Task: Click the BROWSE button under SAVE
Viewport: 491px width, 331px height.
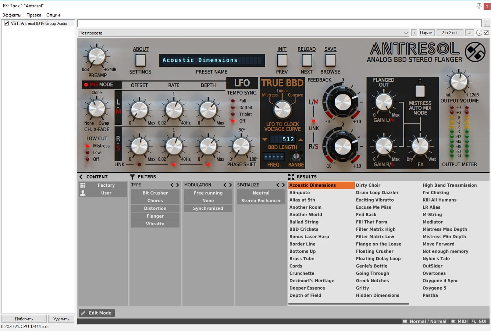Action: click(330, 60)
